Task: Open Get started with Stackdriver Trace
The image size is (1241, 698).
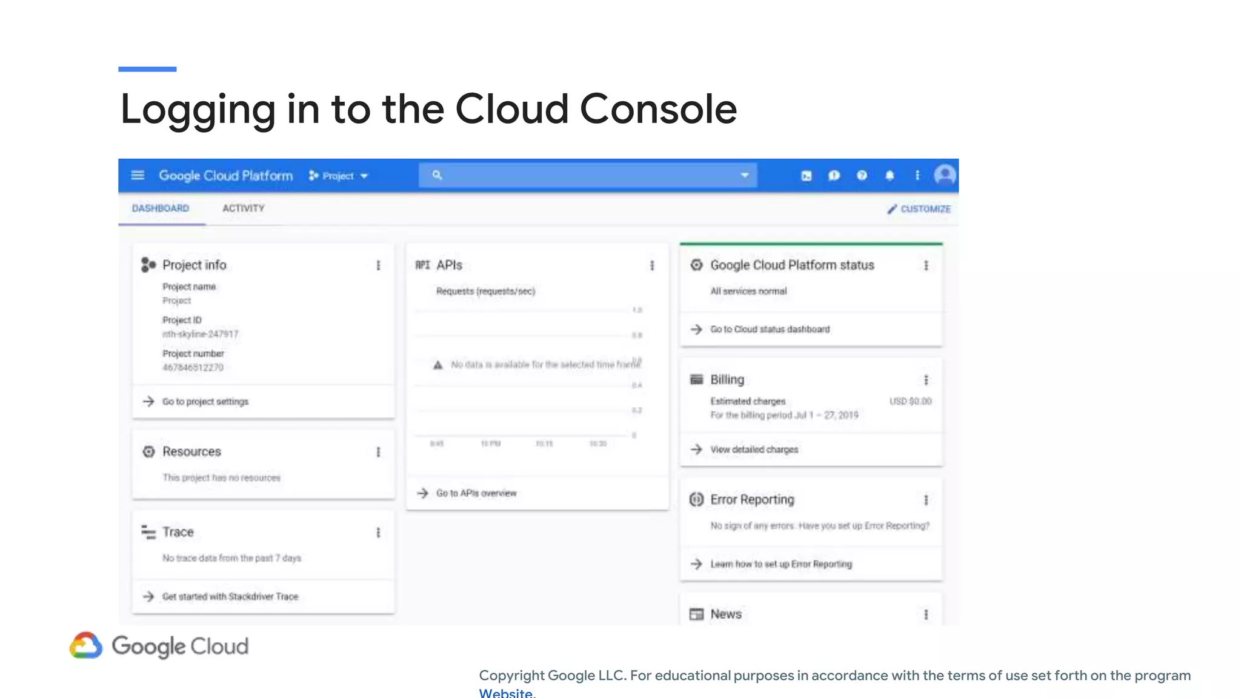Action: (x=230, y=597)
